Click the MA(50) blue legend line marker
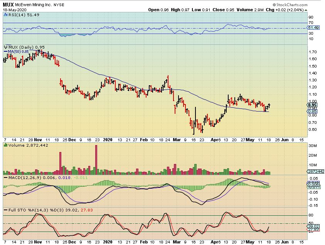Screen dimensions: 325x245 (x=6, y=52)
